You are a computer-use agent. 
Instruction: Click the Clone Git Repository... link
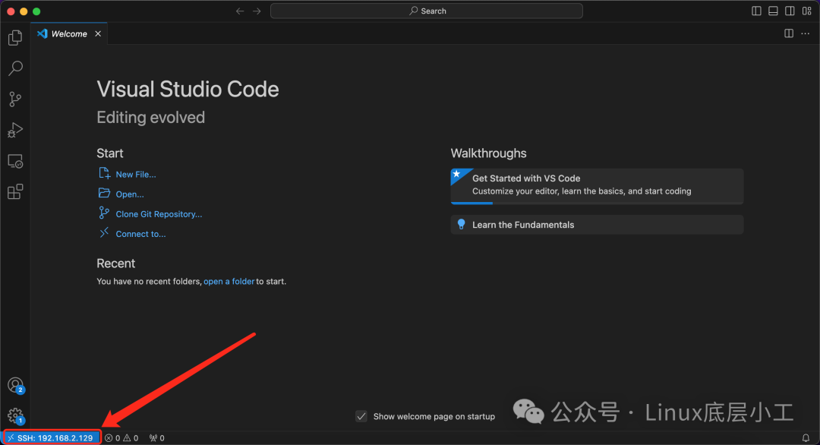click(x=159, y=214)
